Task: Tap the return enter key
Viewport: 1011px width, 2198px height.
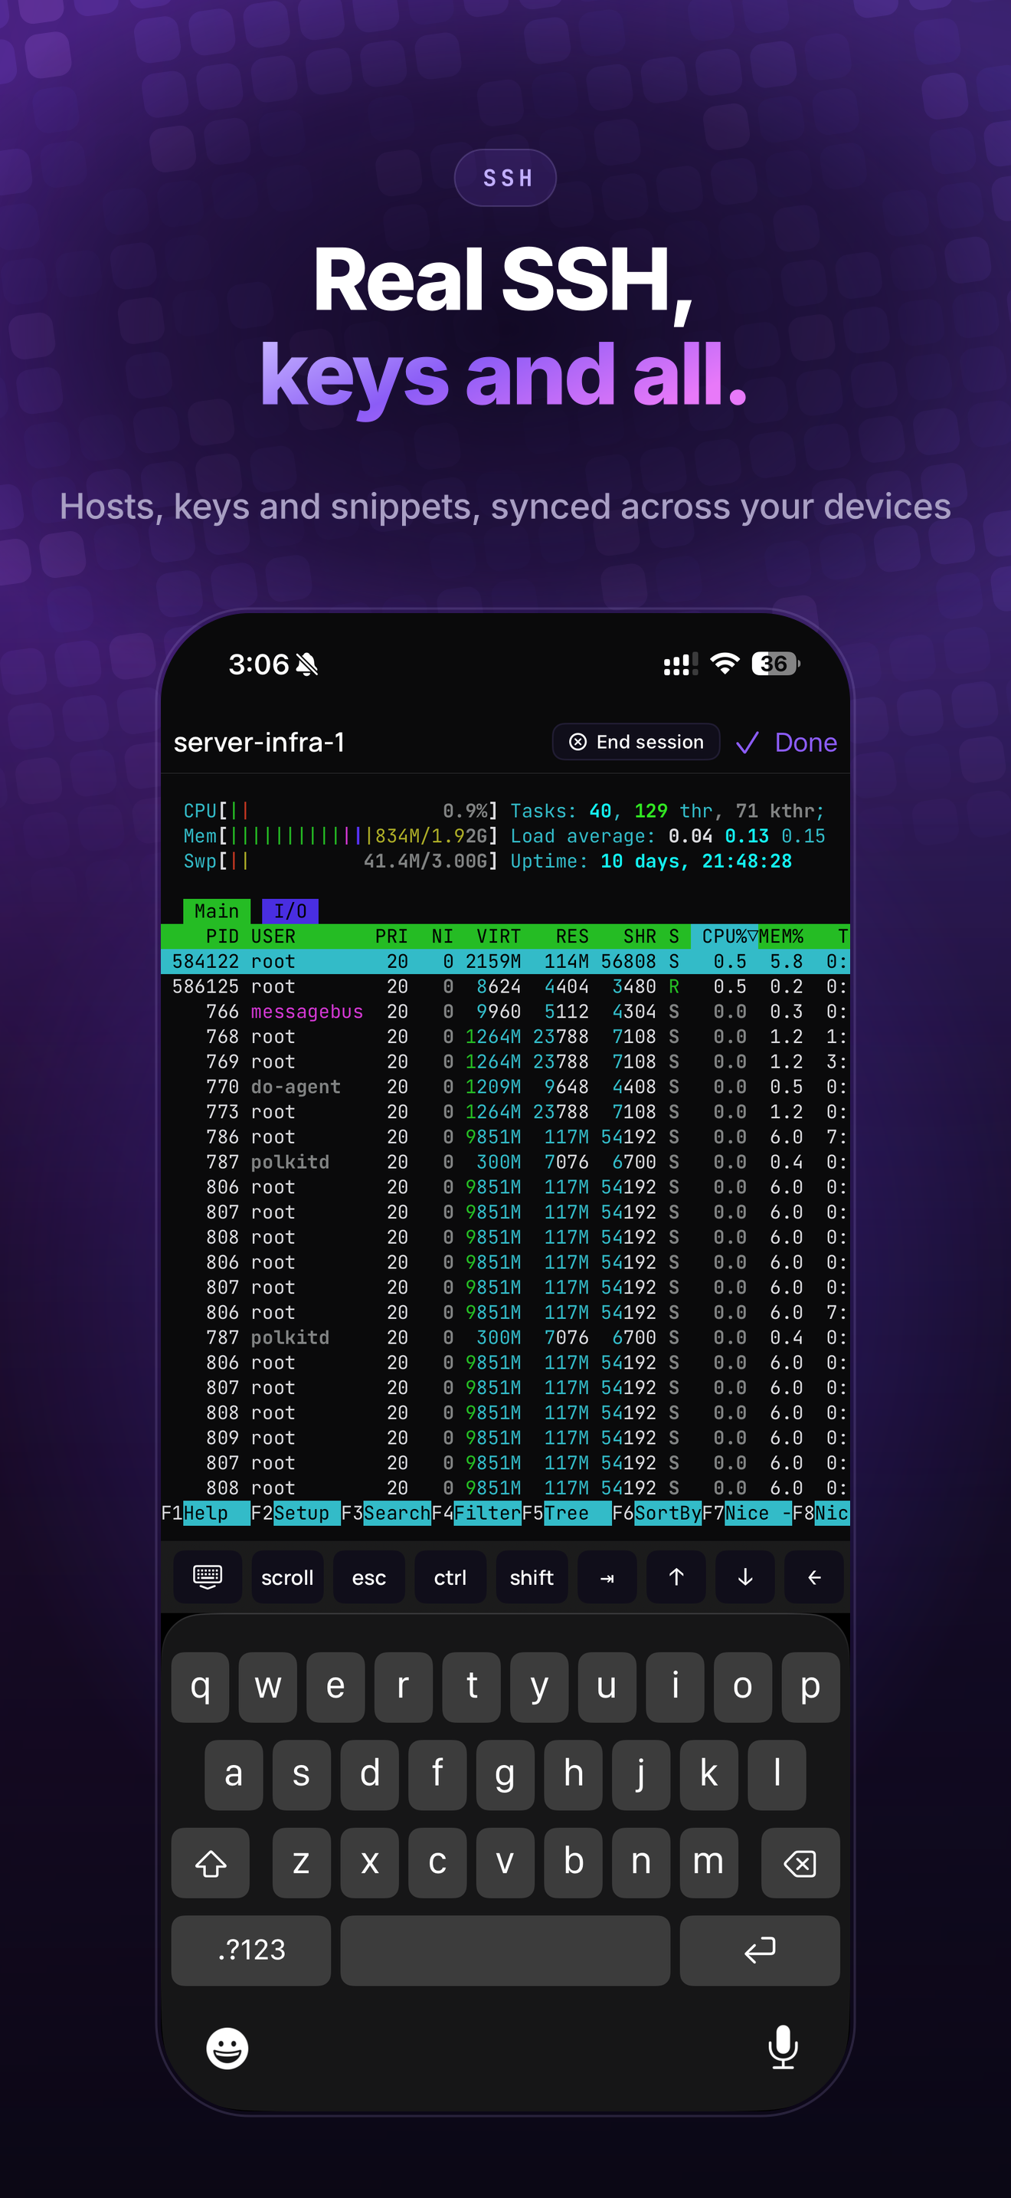Action: [x=760, y=1950]
